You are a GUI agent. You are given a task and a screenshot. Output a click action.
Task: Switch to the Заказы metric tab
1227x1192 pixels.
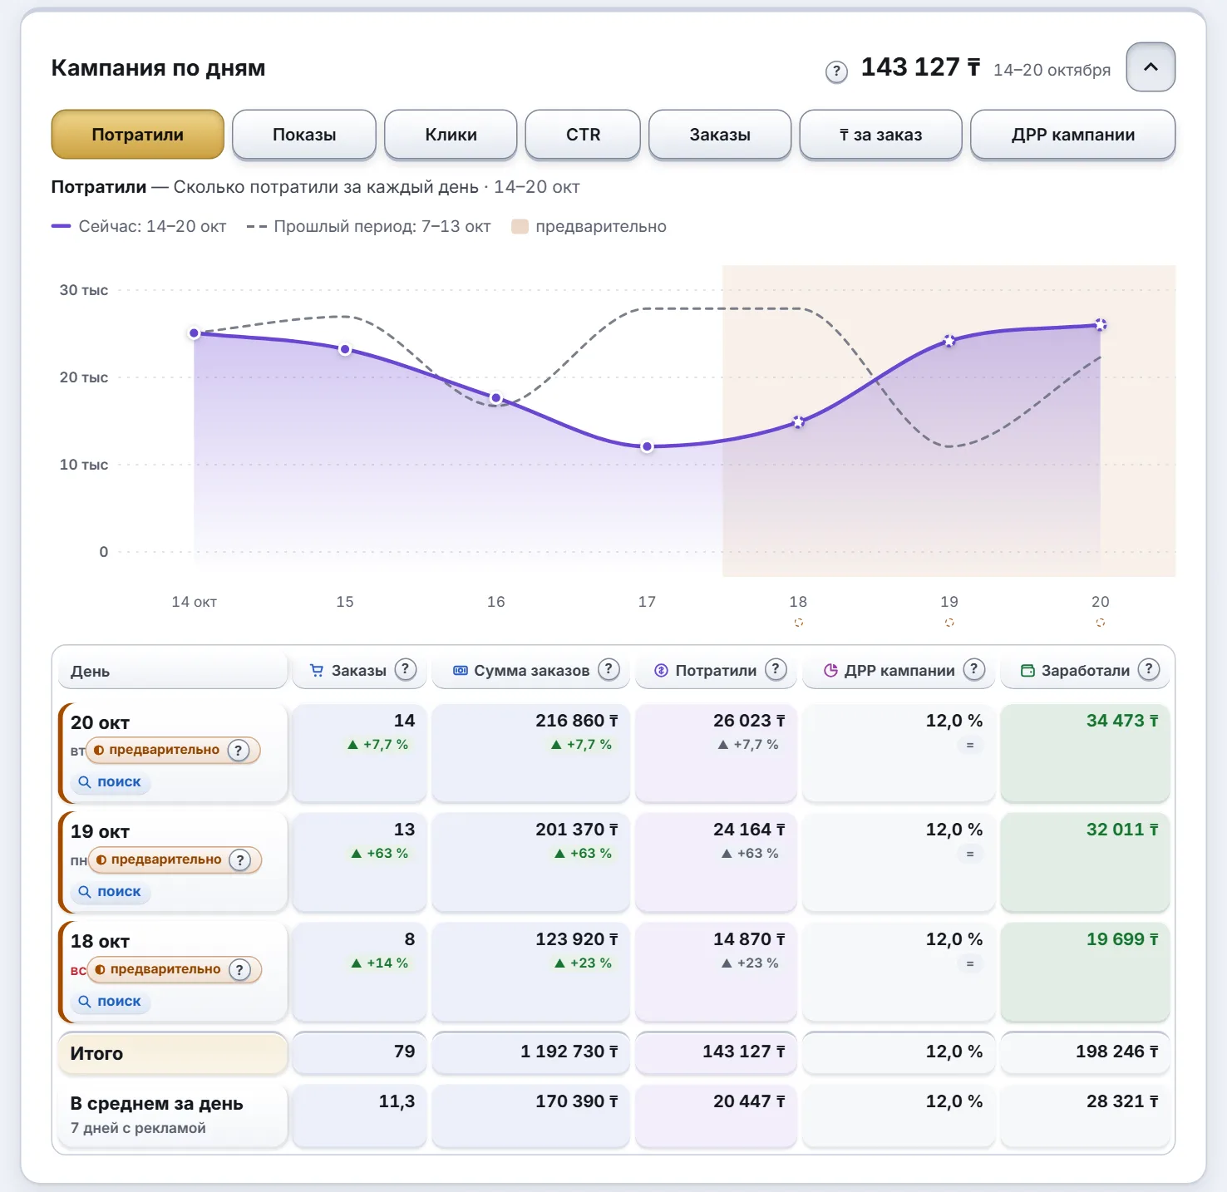(x=720, y=135)
